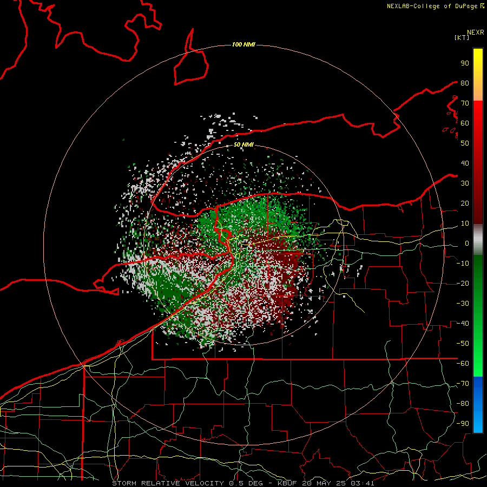Click the 60 value on the color scale

465,123
